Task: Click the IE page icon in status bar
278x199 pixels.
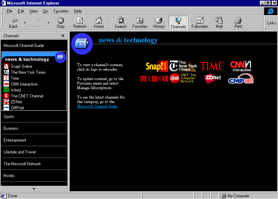Action: click(x=3, y=196)
